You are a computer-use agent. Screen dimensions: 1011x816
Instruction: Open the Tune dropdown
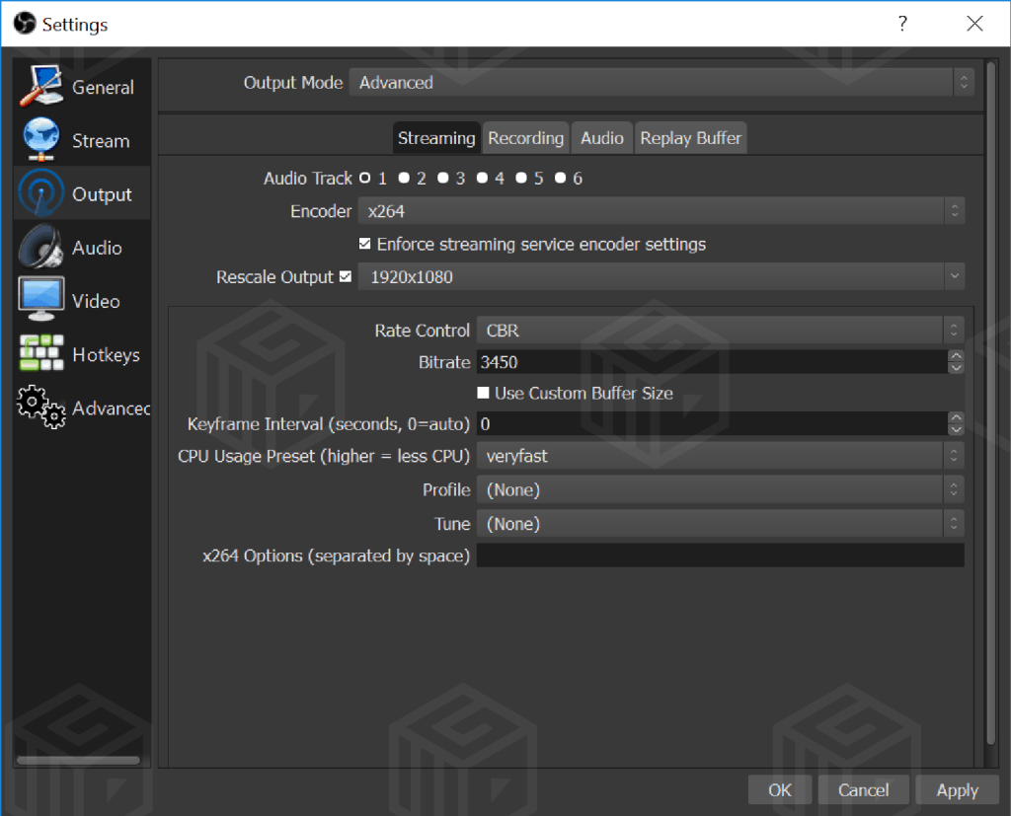coord(720,523)
